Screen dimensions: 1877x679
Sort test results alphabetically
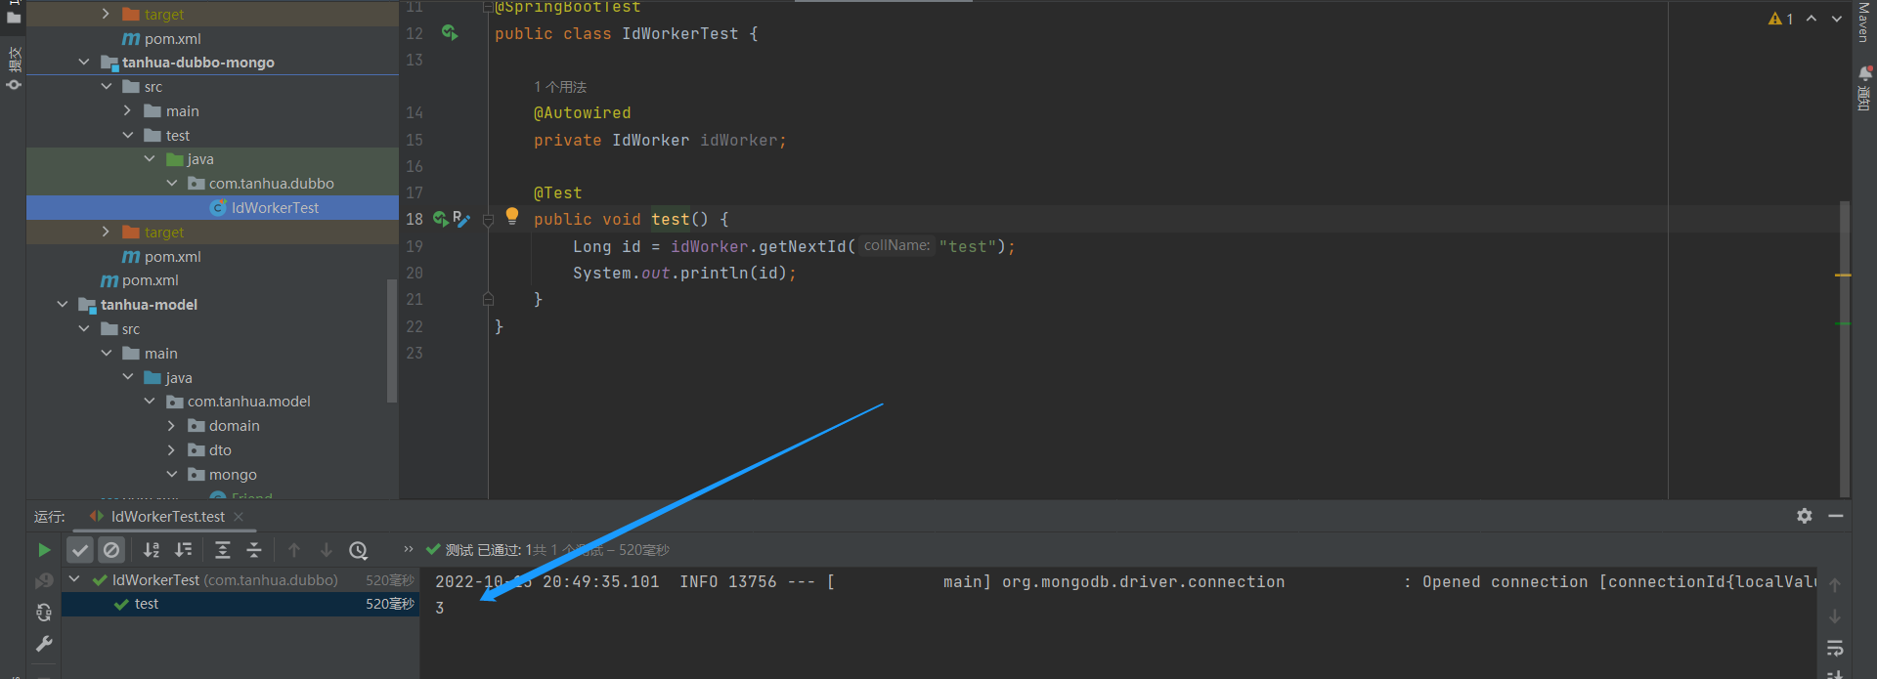pos(152,550)
